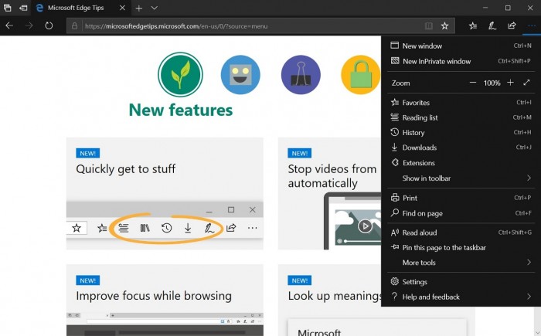Show set aside tabs icon
The image size is (541, 336).
pyautogui.click(x=23, y=8)
